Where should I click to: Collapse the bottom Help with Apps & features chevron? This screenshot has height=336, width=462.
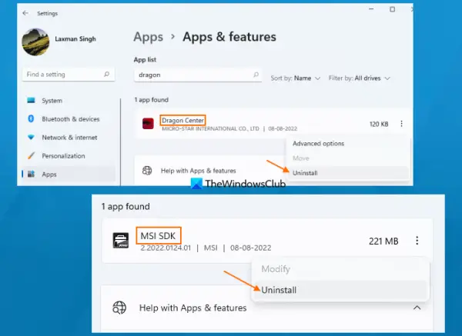coord(417,308)
